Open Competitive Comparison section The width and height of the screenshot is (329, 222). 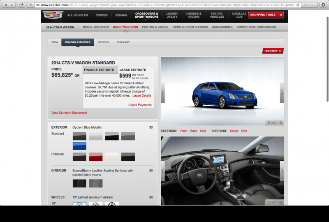click(x=256, y=27)
